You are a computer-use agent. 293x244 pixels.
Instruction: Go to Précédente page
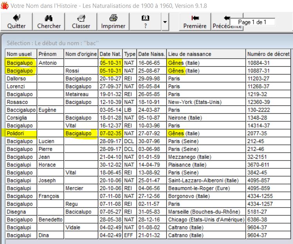pos(227,22)
